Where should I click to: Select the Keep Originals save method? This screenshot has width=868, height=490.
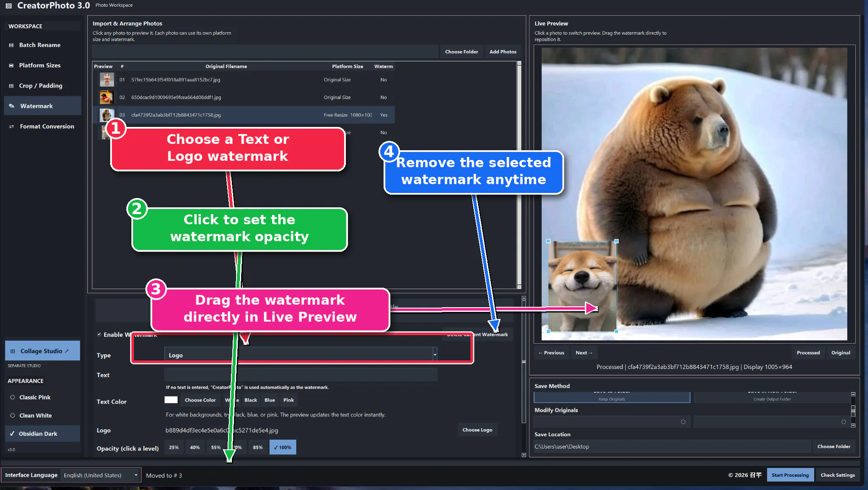(x=612, y=397)
